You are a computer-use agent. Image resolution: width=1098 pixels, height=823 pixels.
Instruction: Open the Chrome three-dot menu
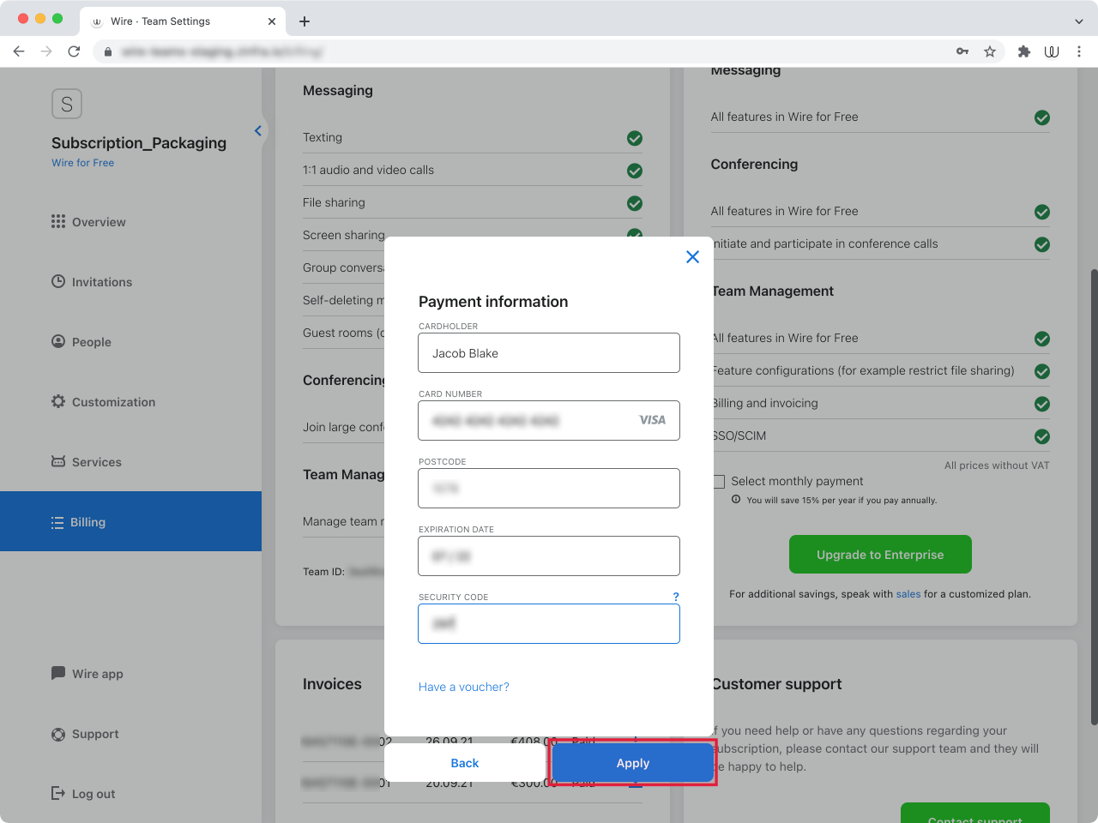pyautogui.click(x=1079, y=51)
